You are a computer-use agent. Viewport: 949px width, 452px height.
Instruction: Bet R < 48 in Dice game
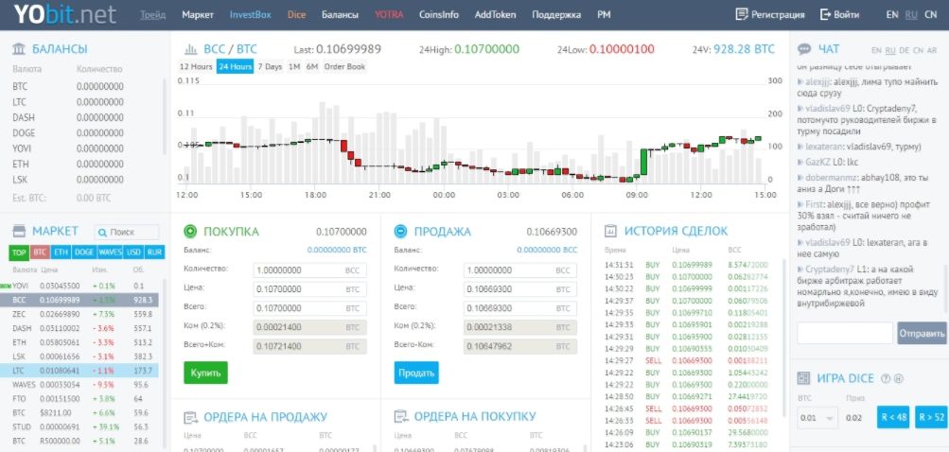click(893, 418)
